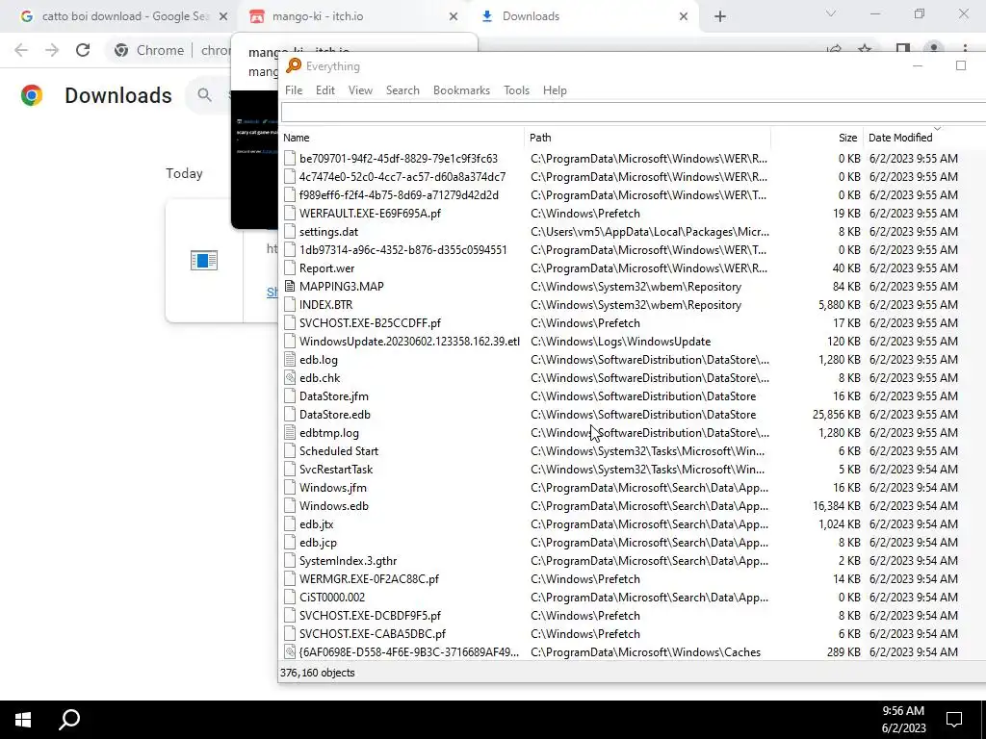
Task: Go forward in Chrome
Action: (52, 50)
